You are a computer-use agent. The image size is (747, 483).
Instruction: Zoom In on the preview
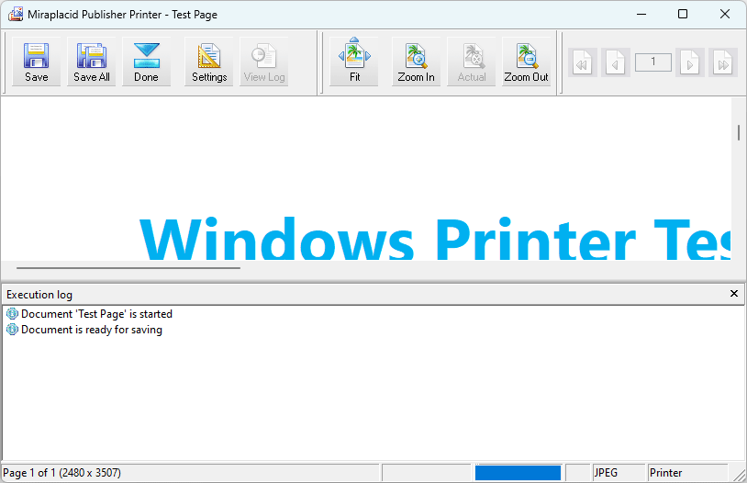[416, 62]
